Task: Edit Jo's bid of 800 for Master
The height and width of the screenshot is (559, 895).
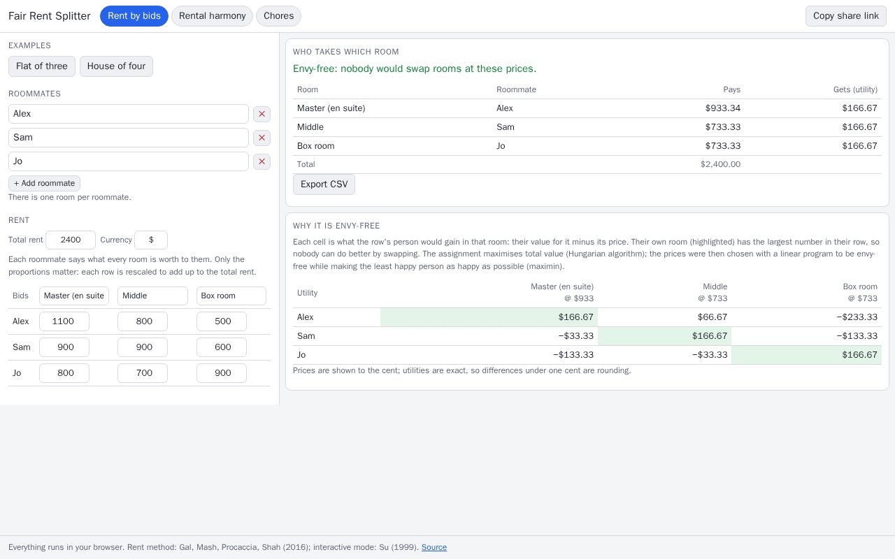Action: point(64,373)
